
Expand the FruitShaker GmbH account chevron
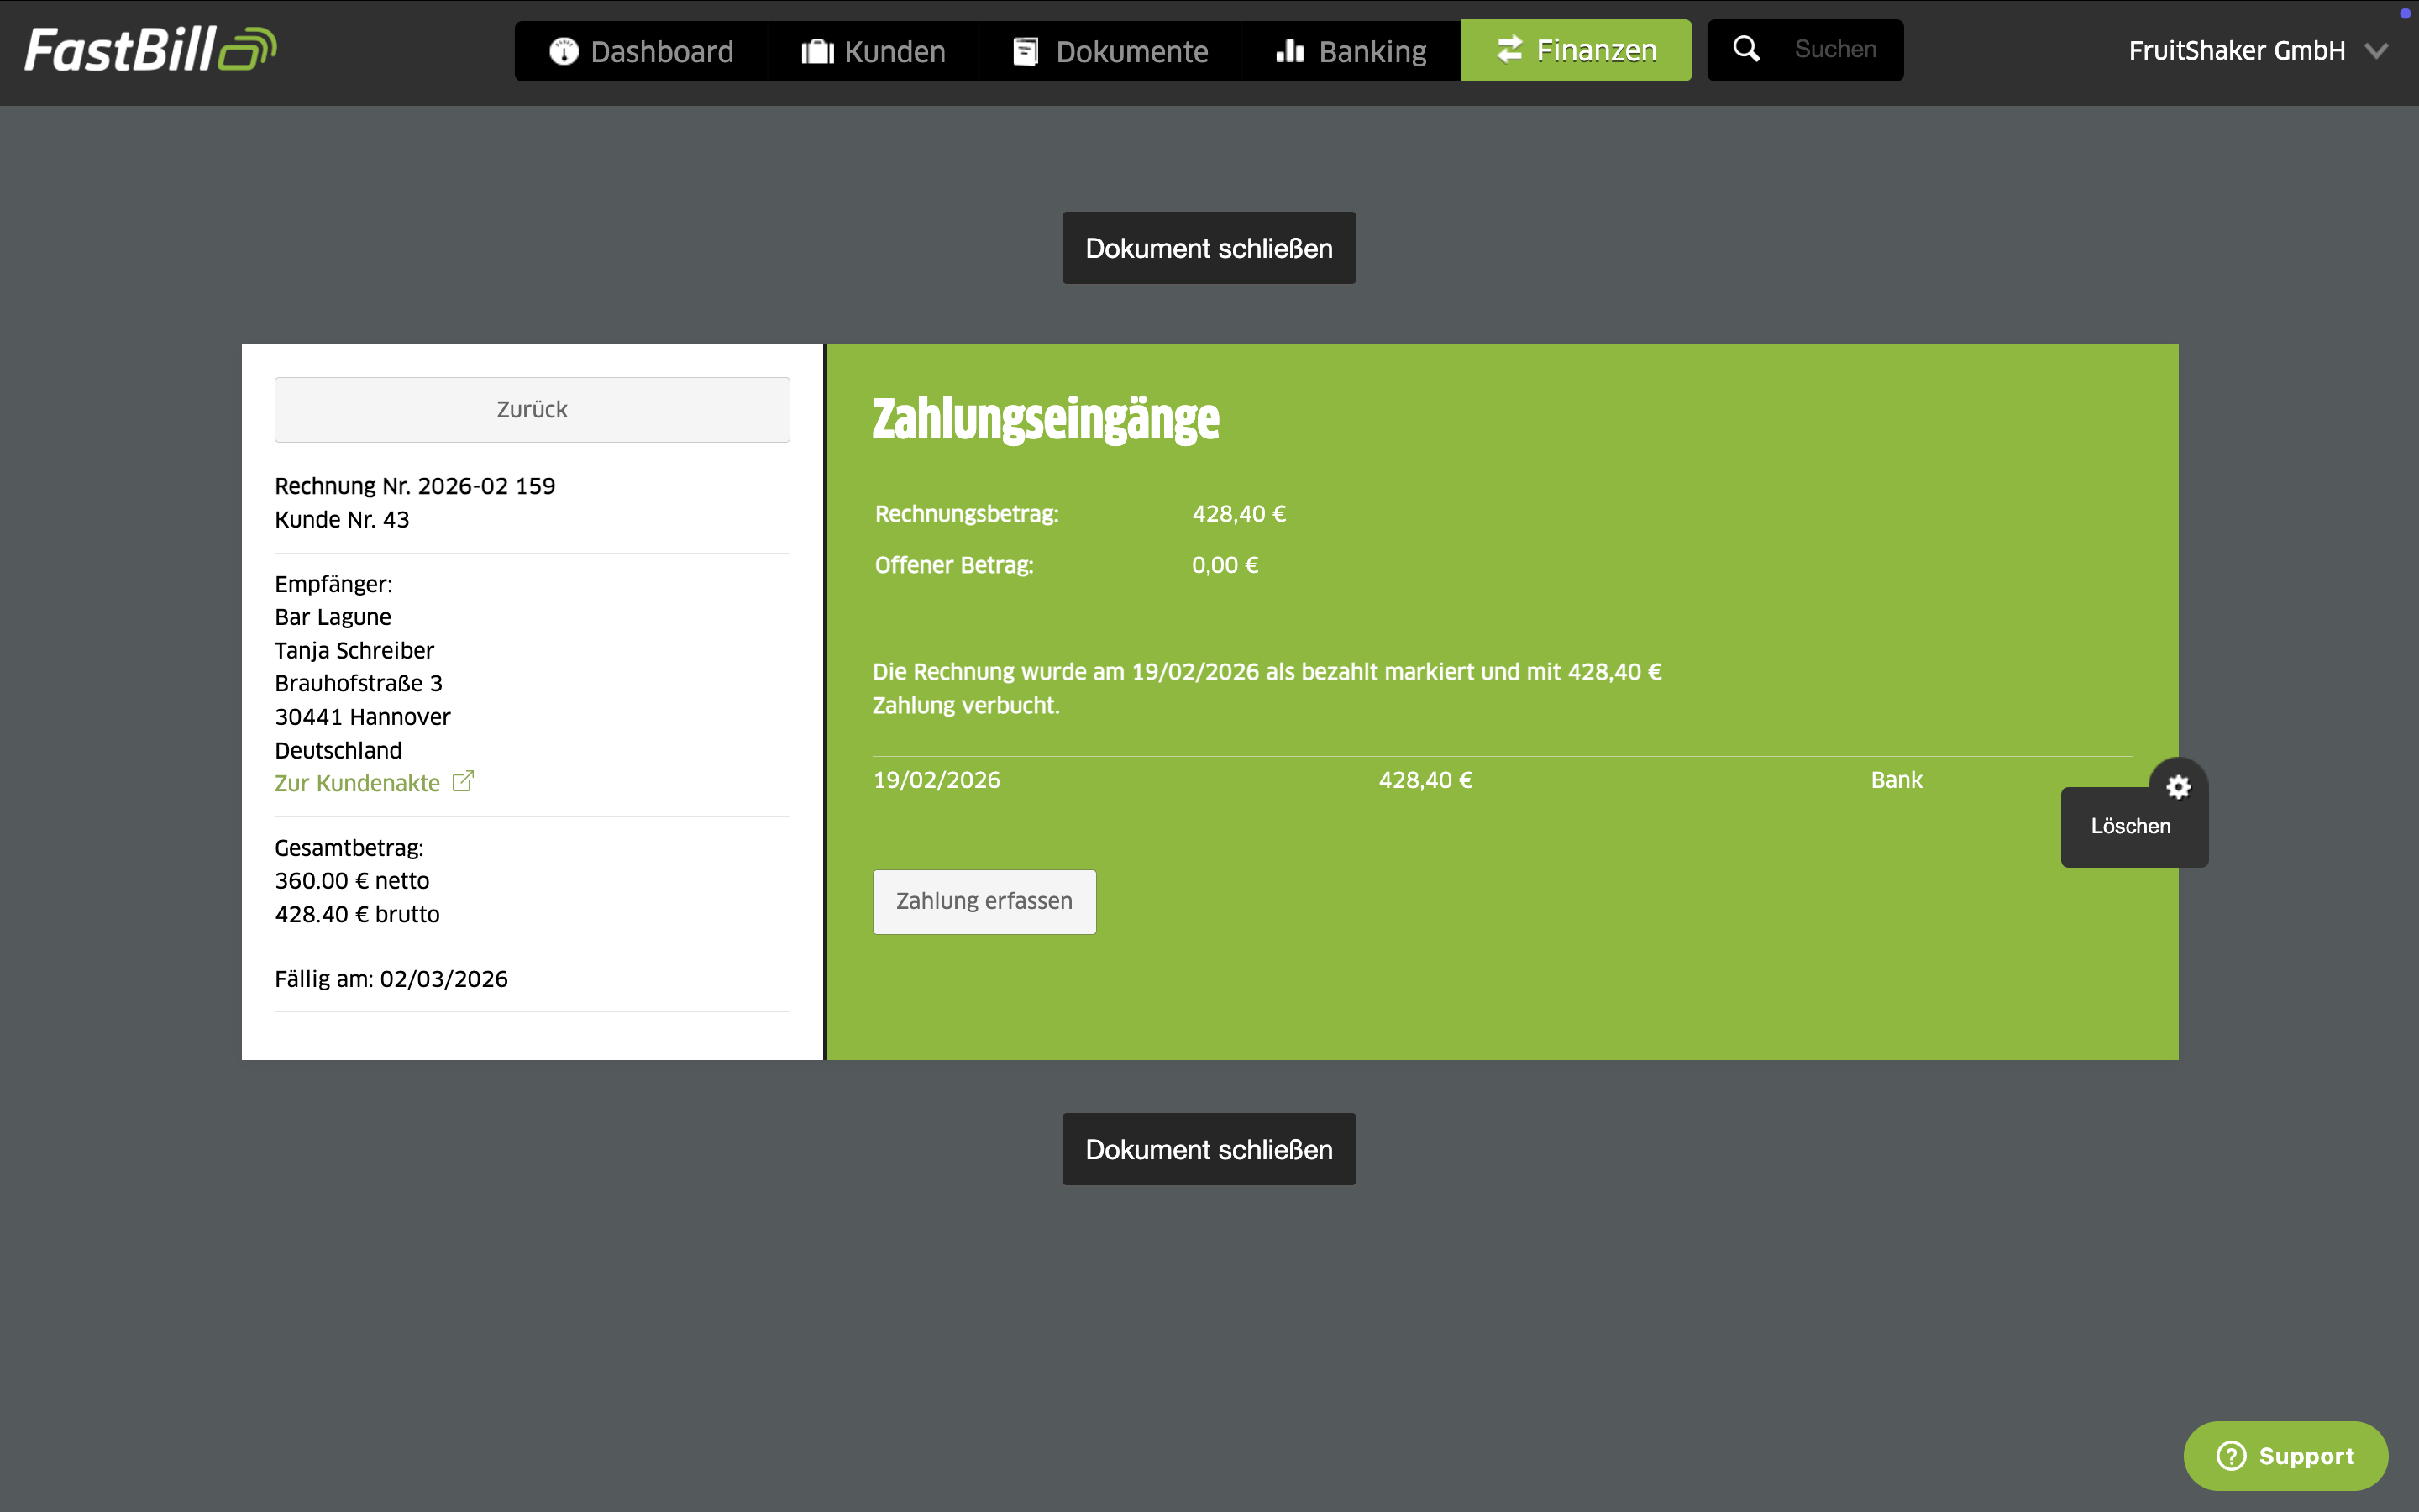[x=2377, y=51]
